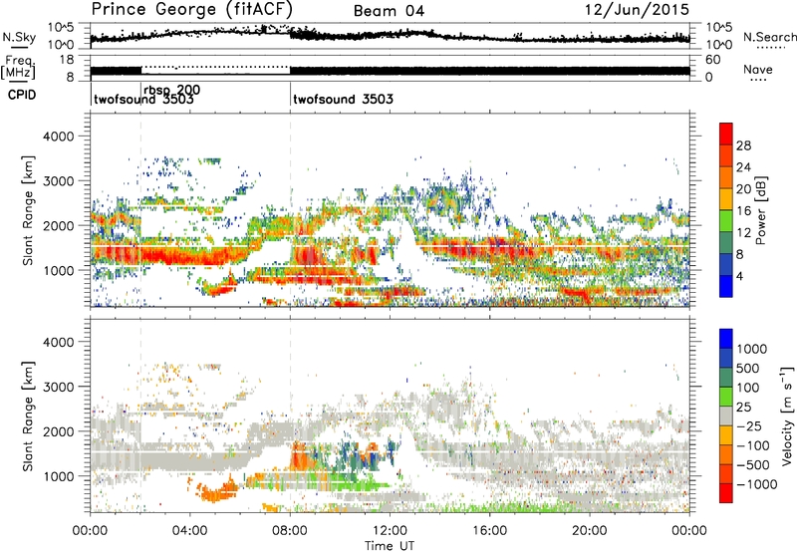
Task: Click the 'Power [dB]' colorbar title
Action: [x=760, y=210]
